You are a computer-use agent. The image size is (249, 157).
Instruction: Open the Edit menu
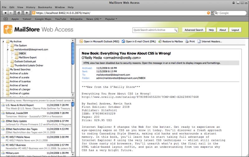coord(12,7)
